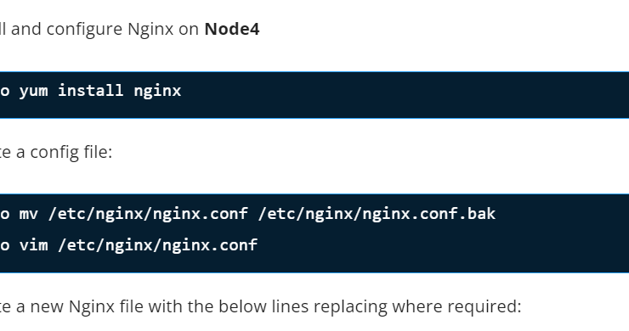Click the 'config file:' text
Image resolution: width=629 pixels, height=331 pixels.
[71, 153]
